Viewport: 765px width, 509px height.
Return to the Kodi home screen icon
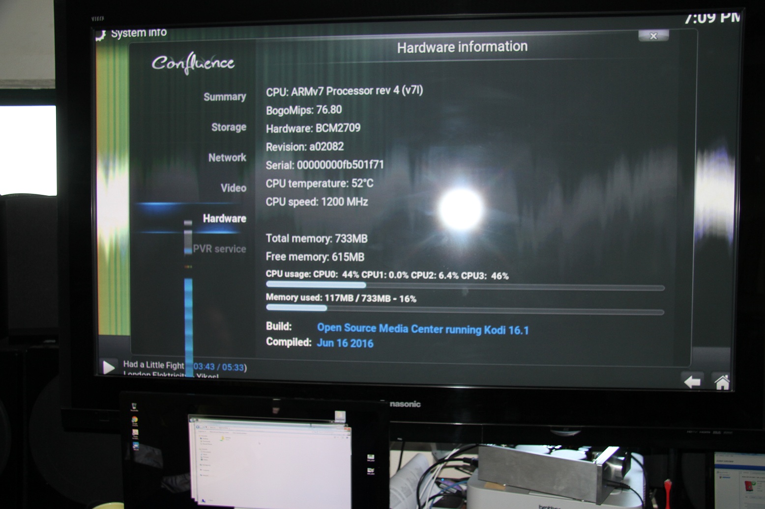tap(722, 382)
